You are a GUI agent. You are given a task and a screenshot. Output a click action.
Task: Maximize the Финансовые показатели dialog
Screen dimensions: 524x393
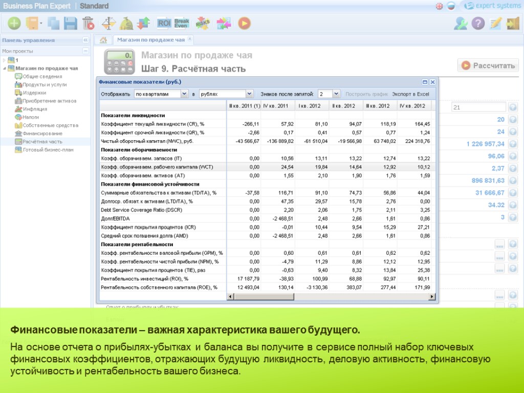[x=425, y=82]
